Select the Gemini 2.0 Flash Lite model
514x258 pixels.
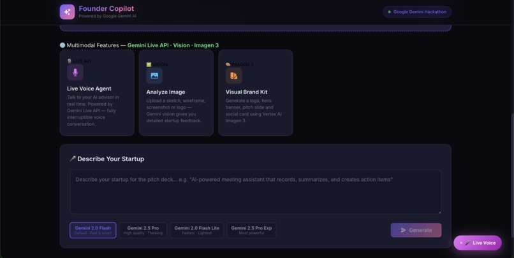[x=196, y=230]
